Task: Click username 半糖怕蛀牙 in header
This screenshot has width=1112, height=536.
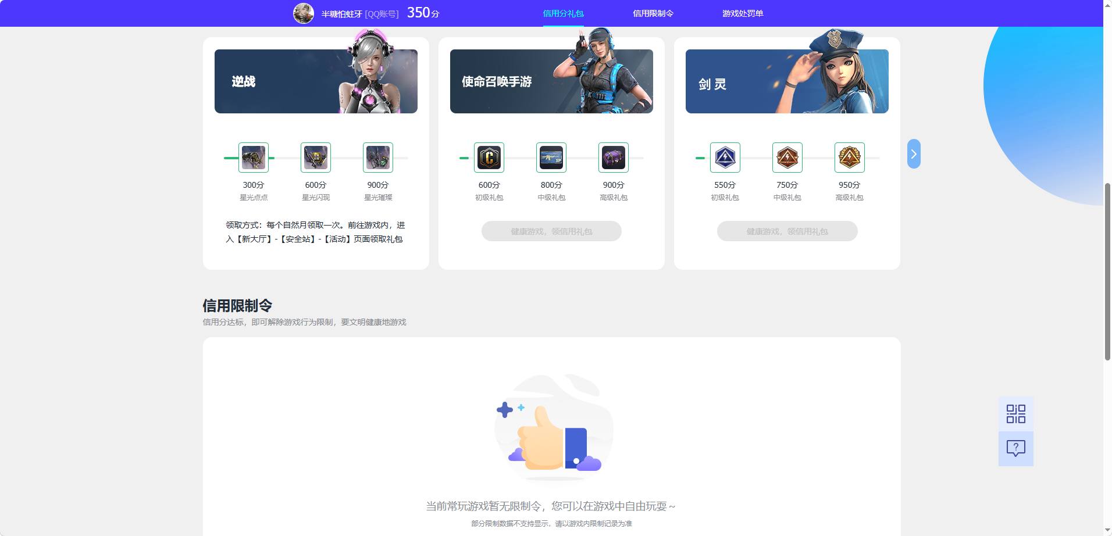Action: click(341, 14)
